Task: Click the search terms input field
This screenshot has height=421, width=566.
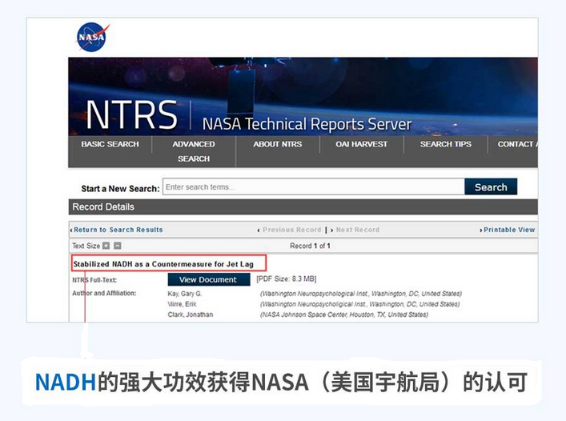Action: (x=313, y=187)
